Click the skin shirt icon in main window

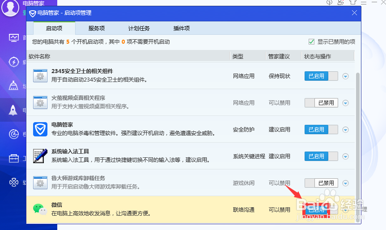[x=353, y=2]
